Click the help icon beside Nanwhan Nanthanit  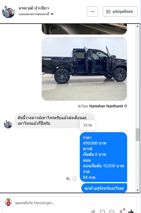(126, 106)
